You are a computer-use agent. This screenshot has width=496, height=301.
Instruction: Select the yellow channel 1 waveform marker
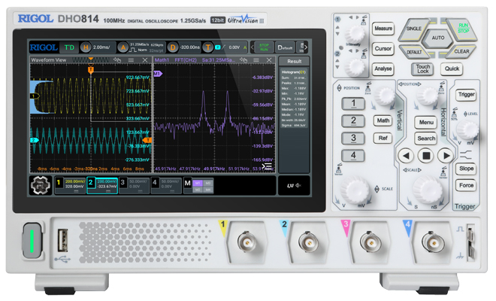click(34, 96)
